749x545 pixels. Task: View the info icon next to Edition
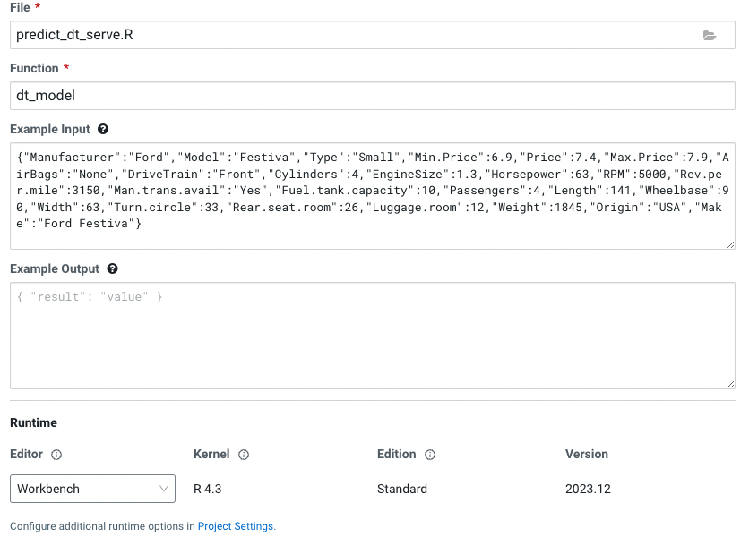coord(429,455)
